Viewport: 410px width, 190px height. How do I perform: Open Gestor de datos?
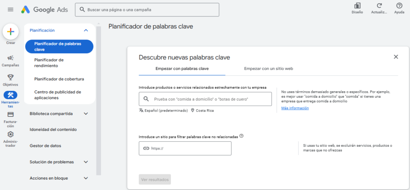[x=46, y=146]
